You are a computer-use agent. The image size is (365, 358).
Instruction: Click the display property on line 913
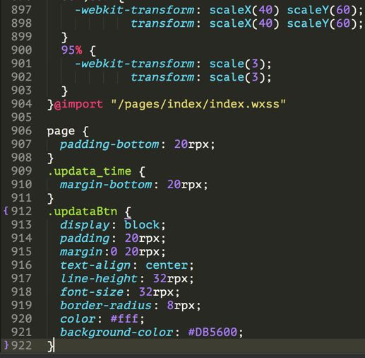coord(85,225)
